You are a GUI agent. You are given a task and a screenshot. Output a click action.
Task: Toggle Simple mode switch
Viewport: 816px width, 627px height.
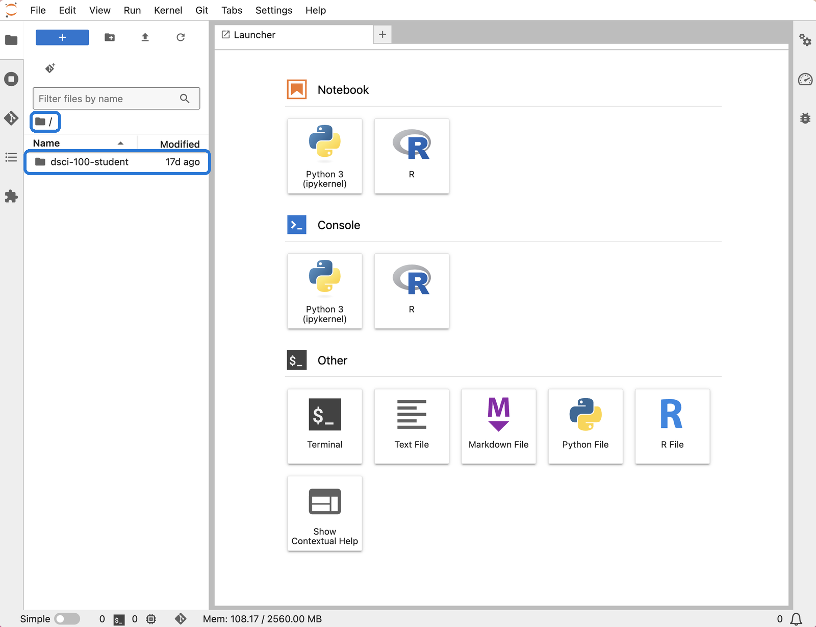coord(67,619)
